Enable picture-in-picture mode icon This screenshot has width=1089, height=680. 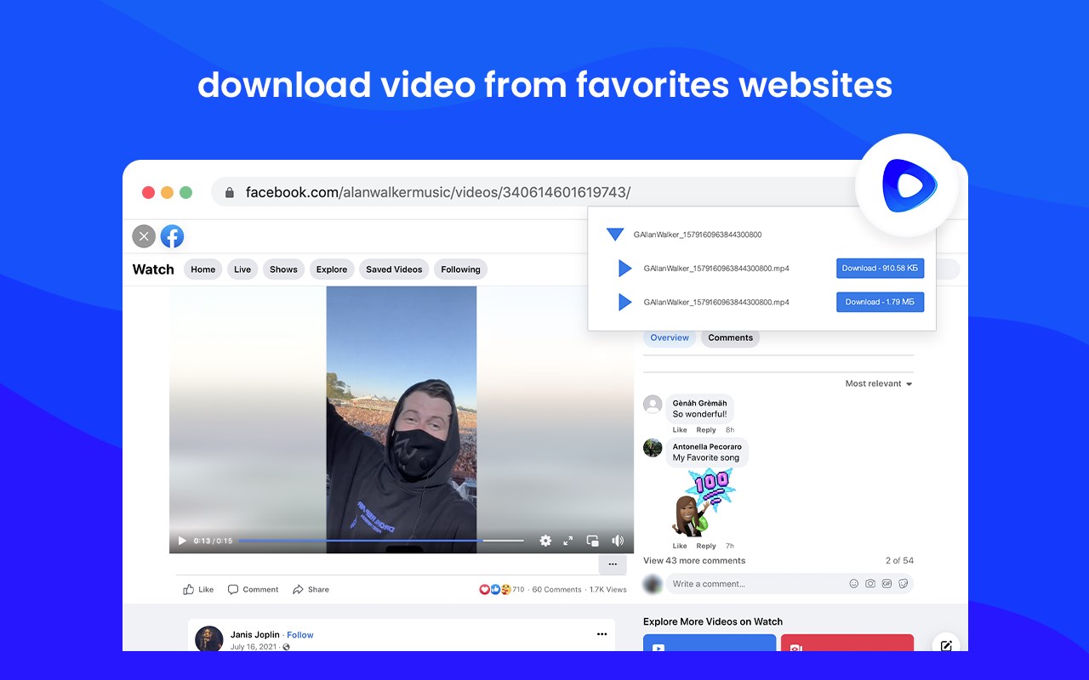tap(593, 541)
